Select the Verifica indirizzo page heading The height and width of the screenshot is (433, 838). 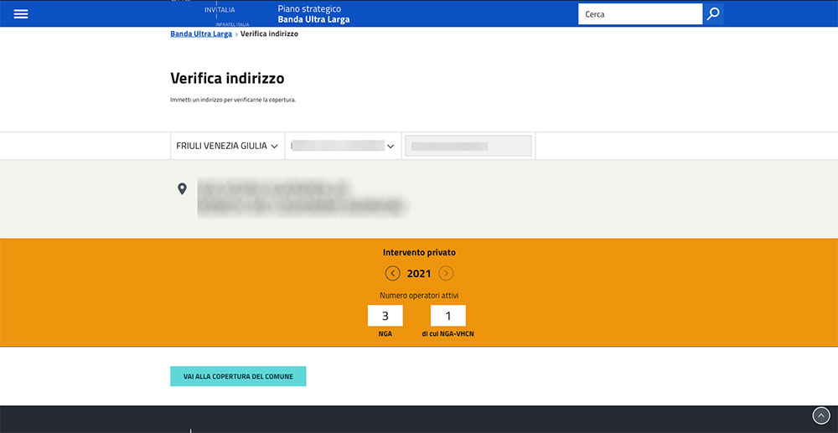tap(227, 79)
